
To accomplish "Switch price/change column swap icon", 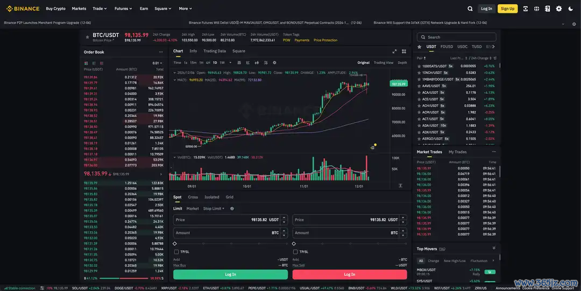I will tap(495, 58).
